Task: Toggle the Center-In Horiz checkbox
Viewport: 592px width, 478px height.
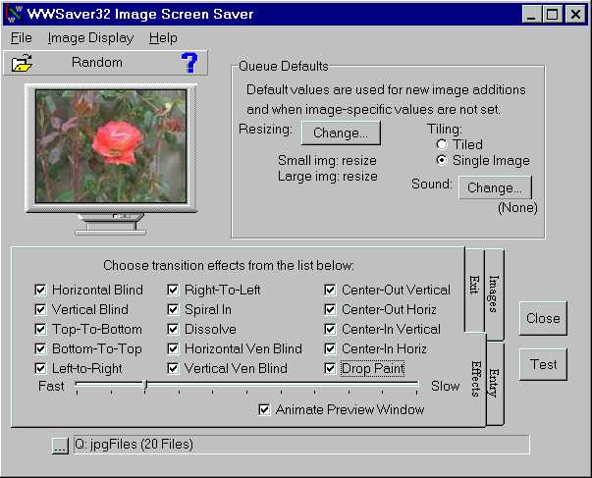Action: tap(330, 348)
